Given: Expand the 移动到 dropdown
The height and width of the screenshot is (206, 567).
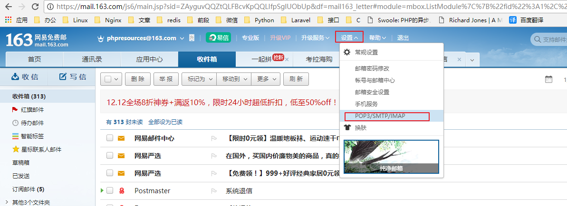Looking at the screenshot, I should tap(233, 80).
